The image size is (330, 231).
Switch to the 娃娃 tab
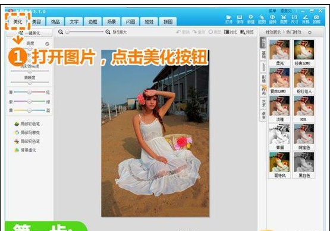[x=149, y=21]
